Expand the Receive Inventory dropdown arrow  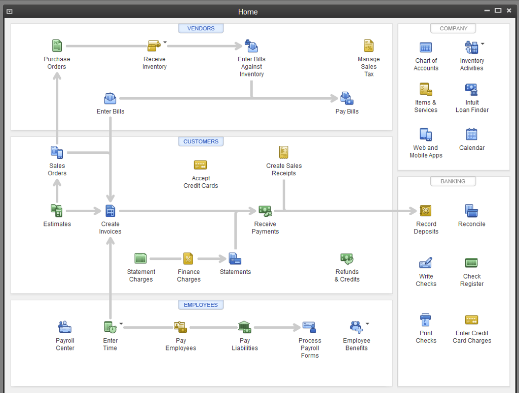(x=165, y=43)
